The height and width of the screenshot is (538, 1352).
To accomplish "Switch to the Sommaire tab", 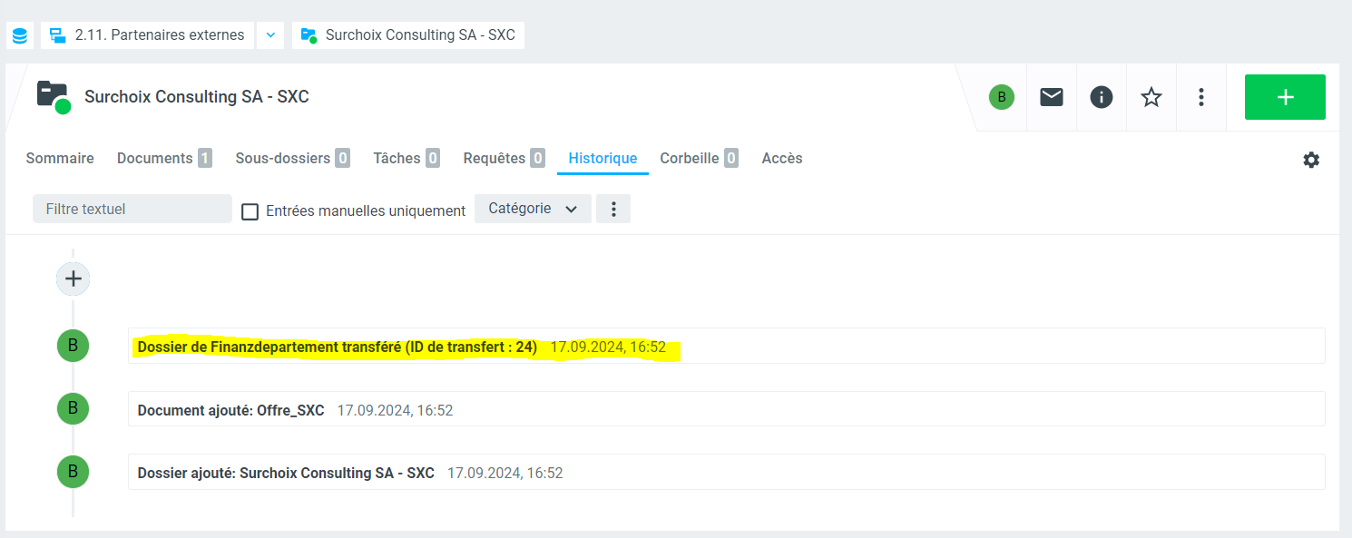I will pos(60,158).
